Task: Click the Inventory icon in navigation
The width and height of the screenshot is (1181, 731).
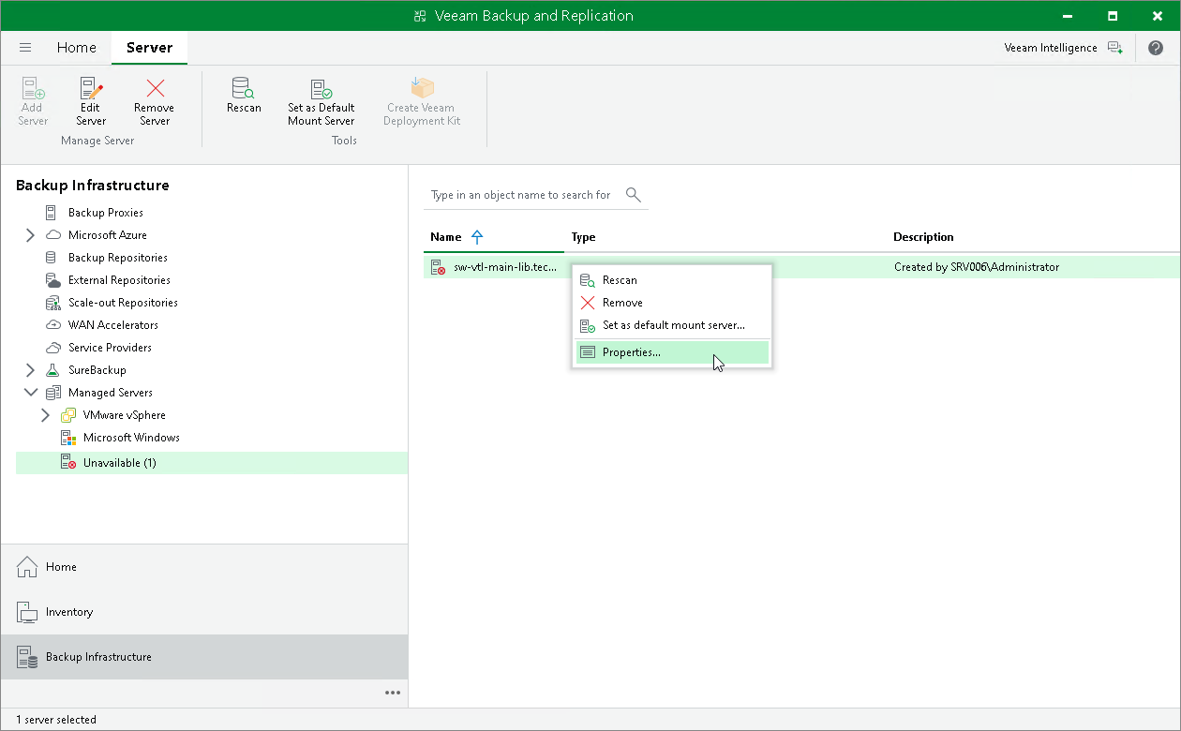Action: pos(27,612)
